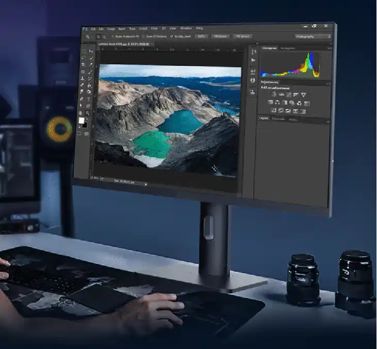Open the Filter menu

pyautogui.click(x=154, y=28)
